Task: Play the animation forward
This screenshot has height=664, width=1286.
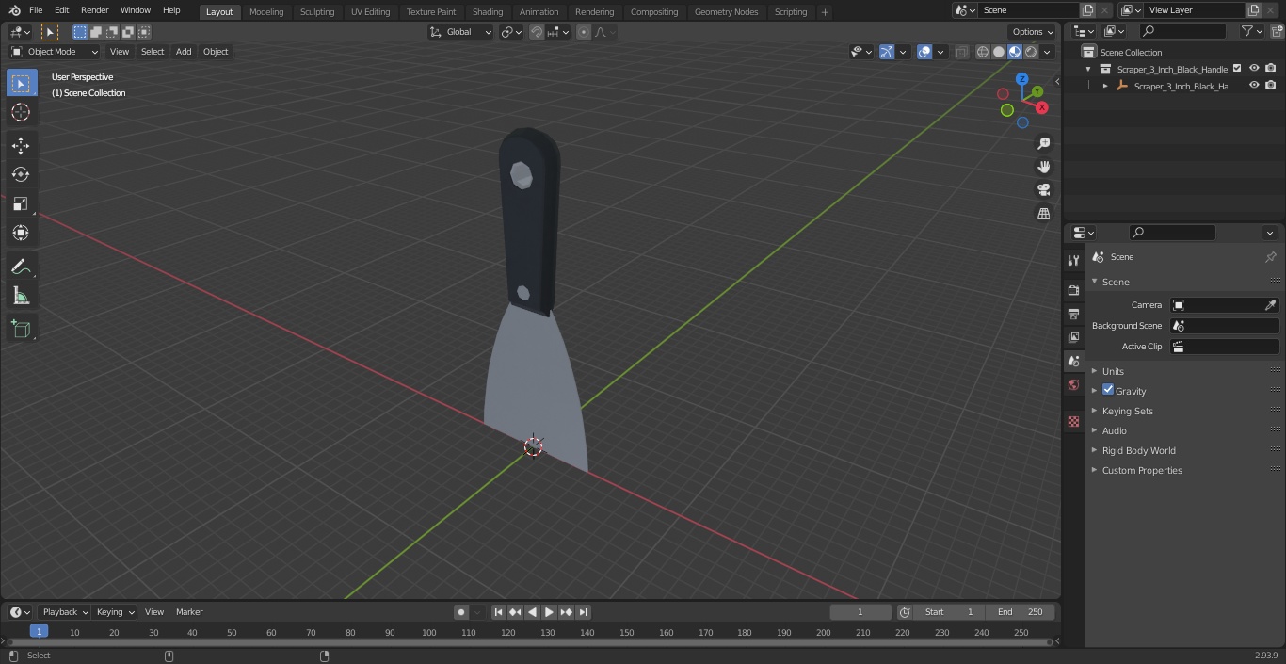Action: (550, 612)
